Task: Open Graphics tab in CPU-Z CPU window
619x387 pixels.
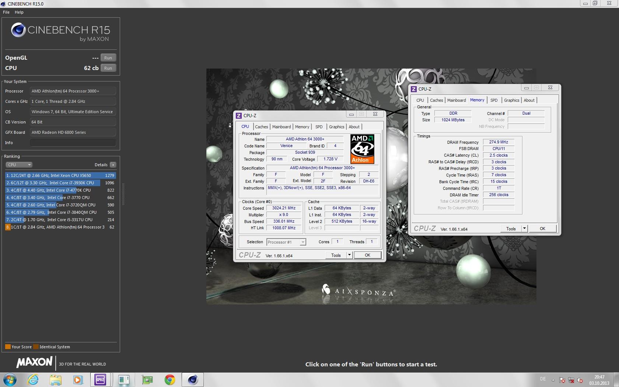Action: tap(337, 127)
